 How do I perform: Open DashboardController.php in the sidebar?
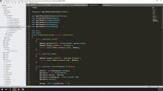tap(15, 26)
